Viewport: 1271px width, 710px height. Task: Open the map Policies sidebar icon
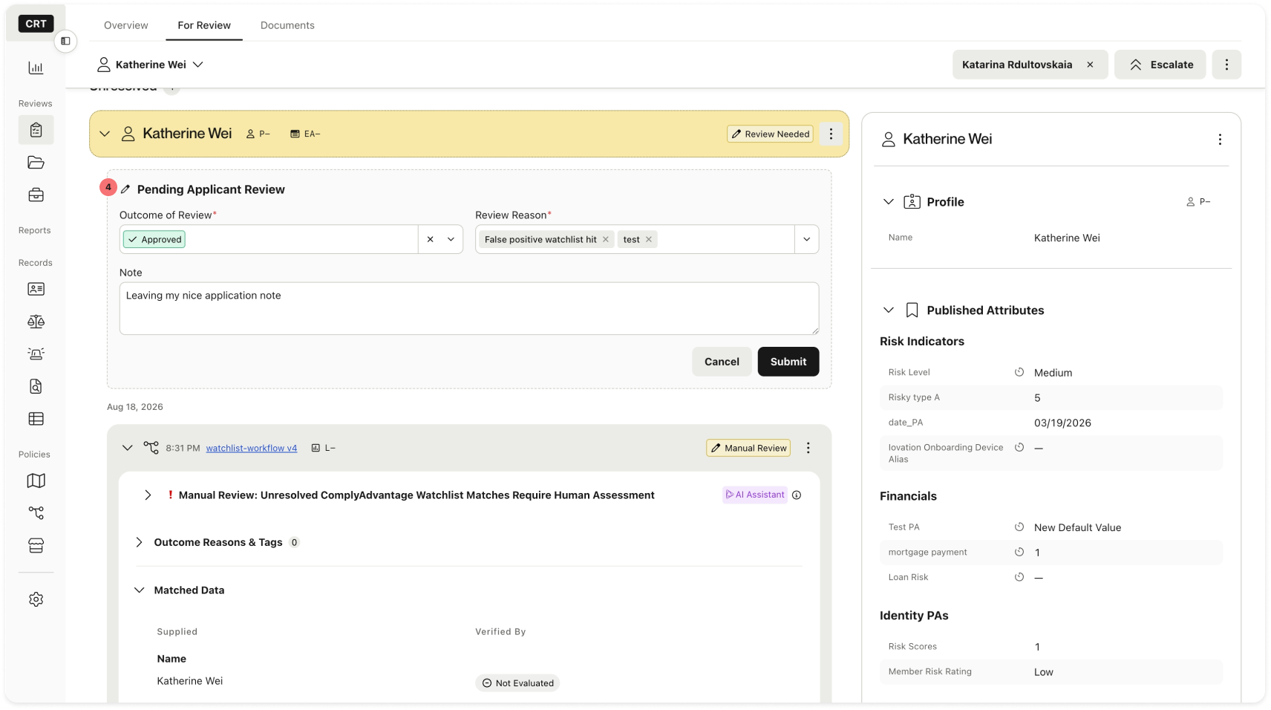pyautogui.click(x=36, y=481)
